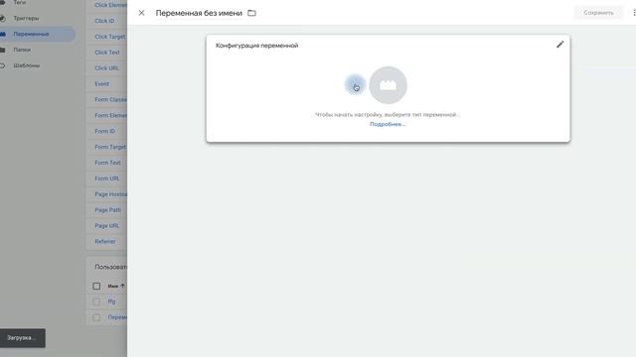Open Шаблоны in the sidebar

[x=27, y=65]
